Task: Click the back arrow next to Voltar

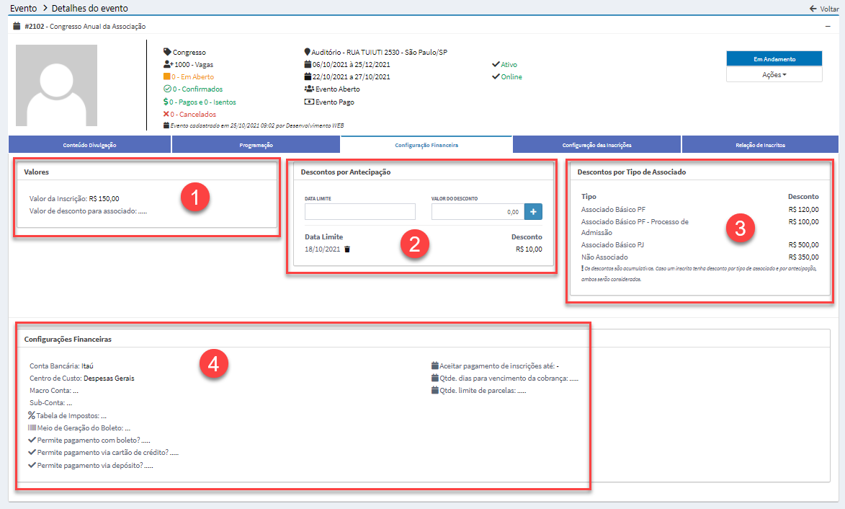Action: (x=813, y=9)
